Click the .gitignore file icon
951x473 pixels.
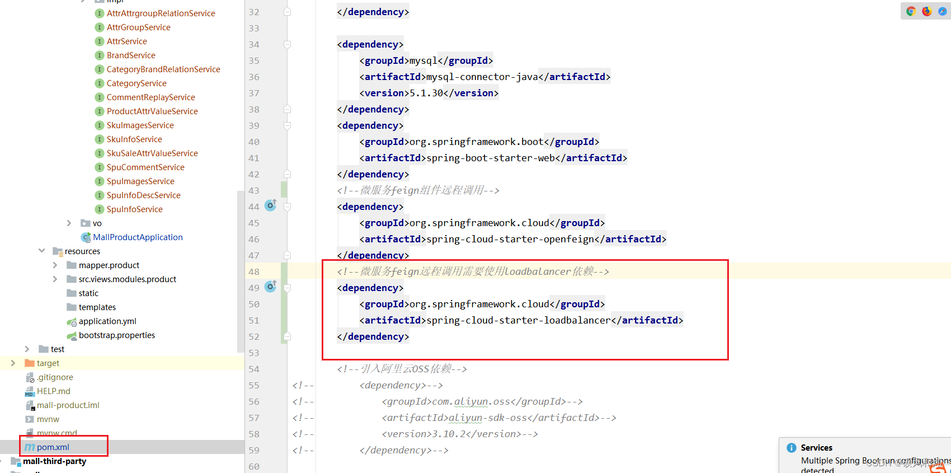coord(30,377)
